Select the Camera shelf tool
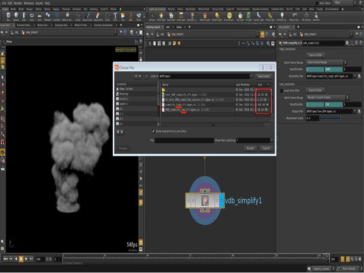The image size is (364, 273). tap(152, 16)
